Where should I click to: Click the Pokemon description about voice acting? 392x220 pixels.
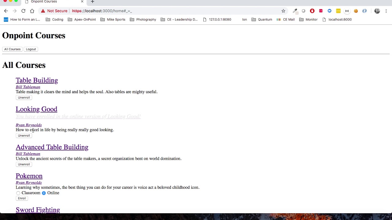click(x=107, y=188)
